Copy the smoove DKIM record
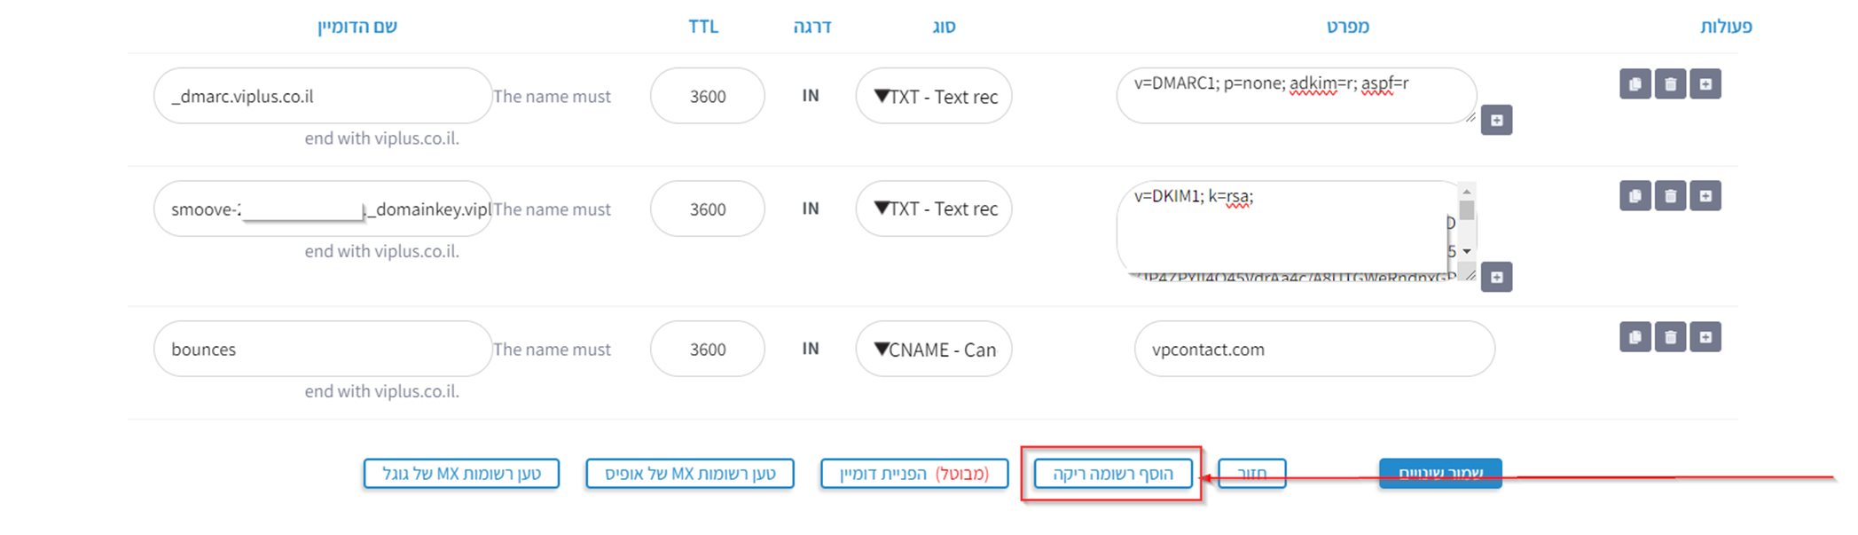Viewport: 1858px width, 535px height. [1635, 195]
